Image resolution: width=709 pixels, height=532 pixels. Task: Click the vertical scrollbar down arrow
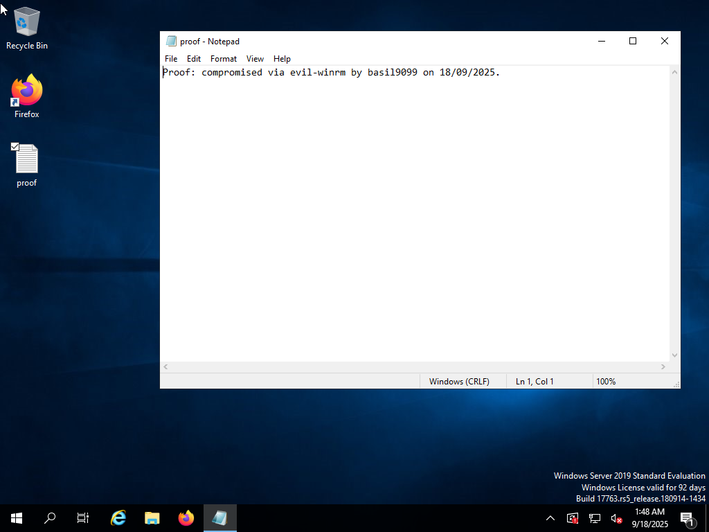tap(674, 355)
